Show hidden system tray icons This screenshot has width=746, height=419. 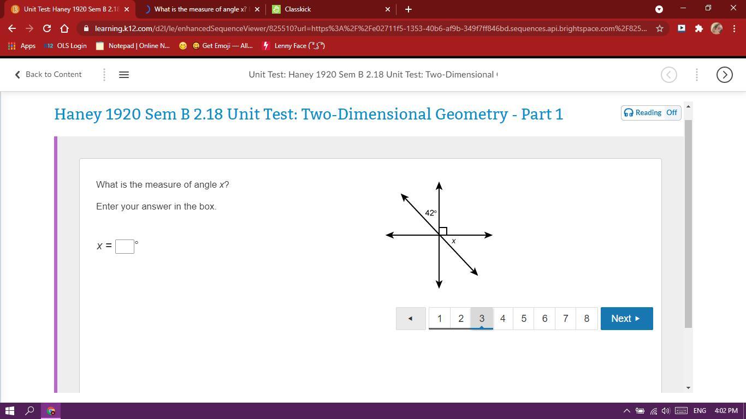click(x=627, y=411)
